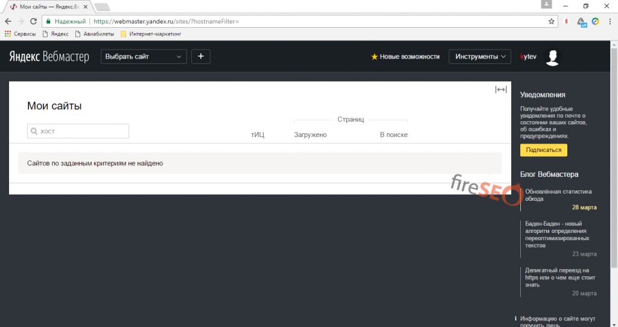Open the Интернет-маркетинг bookmarks folder

[x=150, y=34]
